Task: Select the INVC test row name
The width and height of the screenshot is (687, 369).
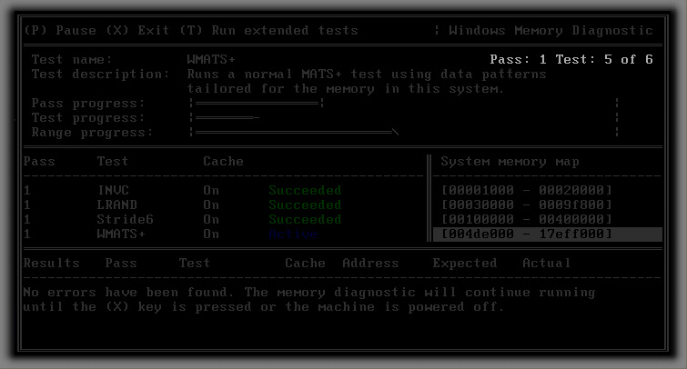Action: (x=113, y=191)
